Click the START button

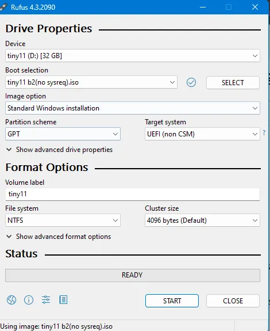(172, 301)
